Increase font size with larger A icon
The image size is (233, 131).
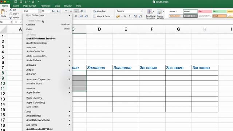coord(53,11)
